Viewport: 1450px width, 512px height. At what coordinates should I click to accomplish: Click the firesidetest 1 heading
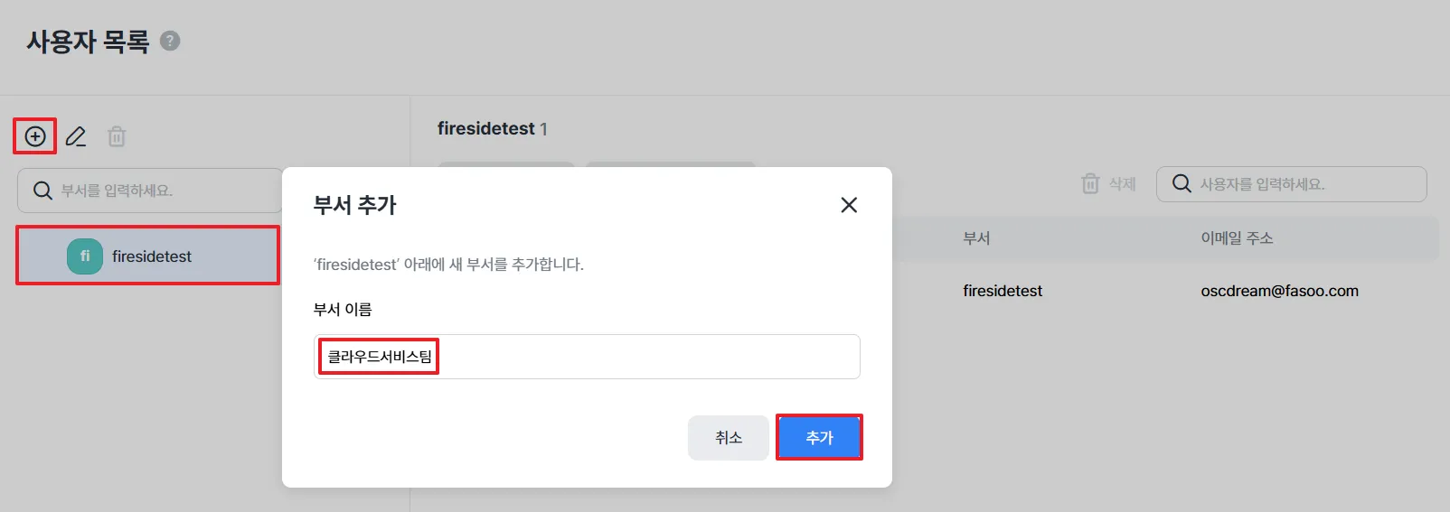click(x=493, y=128)
